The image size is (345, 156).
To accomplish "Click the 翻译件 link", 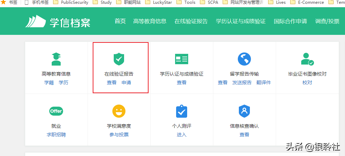I will pyautogui.click(x=264, y=82).
